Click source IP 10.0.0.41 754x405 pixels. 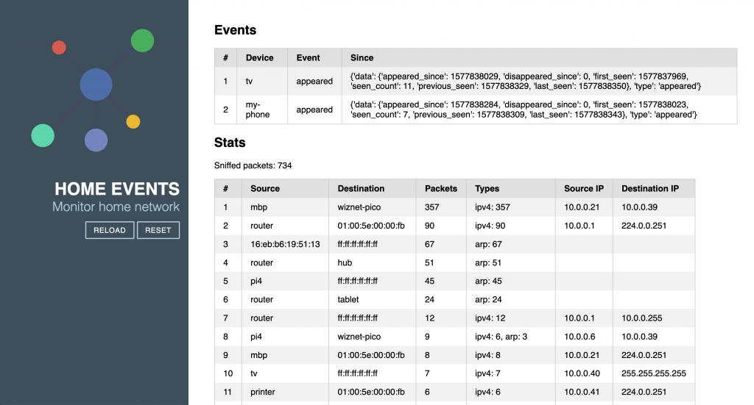(582, 392)
